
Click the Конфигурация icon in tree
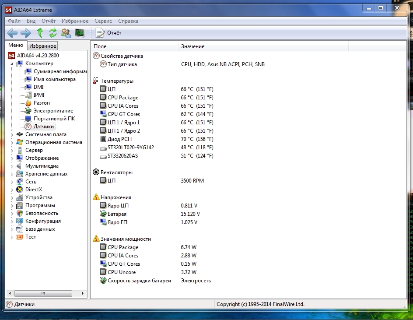point(20,221)
